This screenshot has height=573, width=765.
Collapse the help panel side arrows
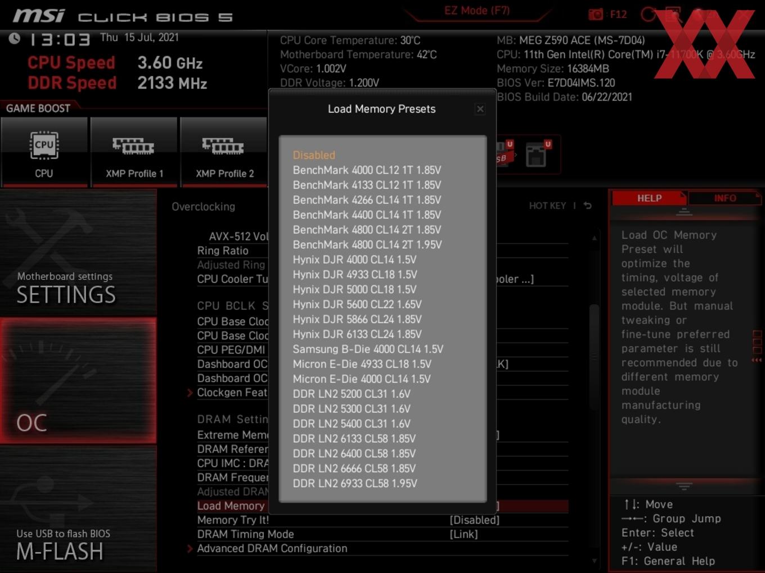pyautogui.click(x=757, y=360)
